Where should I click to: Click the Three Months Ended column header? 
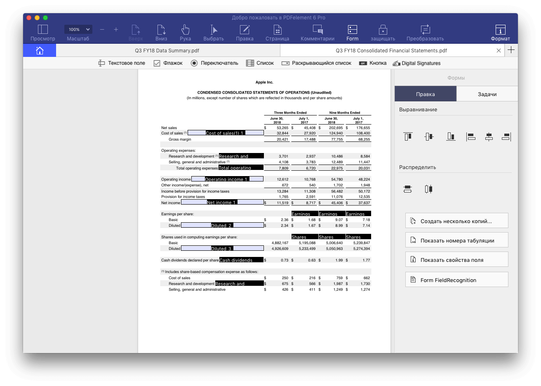290,113
